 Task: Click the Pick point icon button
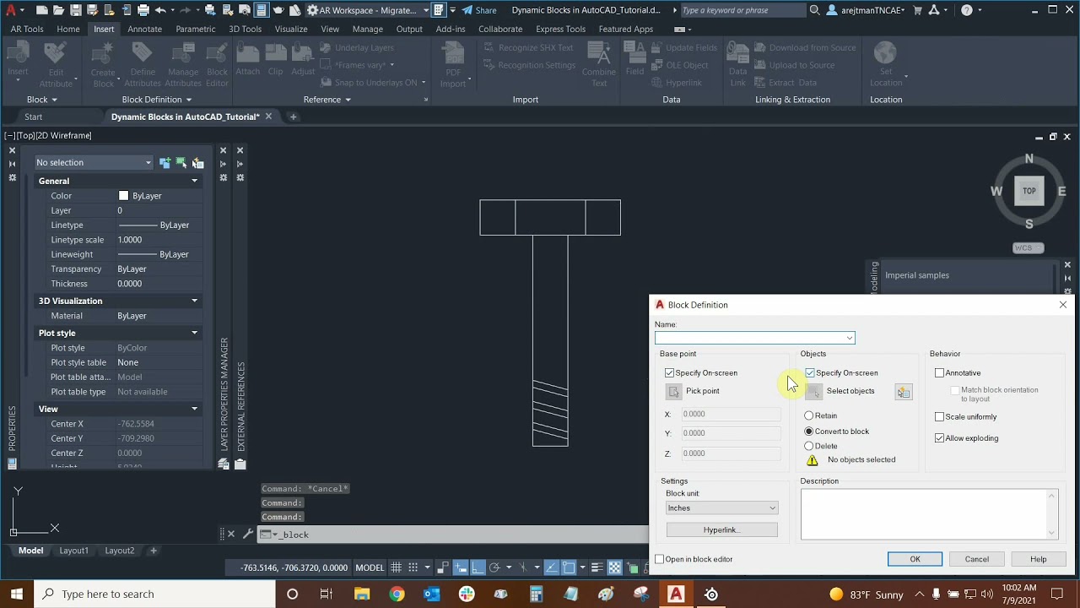673,391
